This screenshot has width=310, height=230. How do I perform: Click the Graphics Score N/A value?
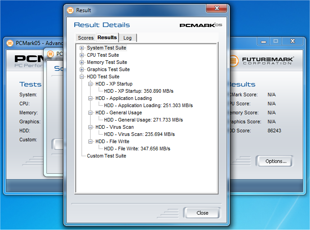click(x=271, y=122)
